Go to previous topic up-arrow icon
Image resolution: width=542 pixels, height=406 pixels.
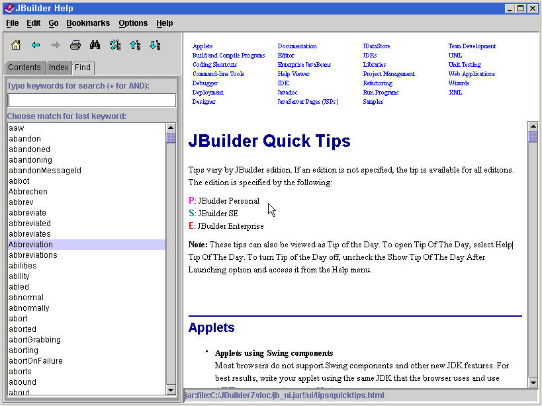point(135,45)
